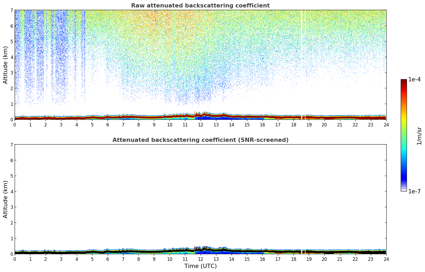Click "Altitude (km)" label of the raw plot
Screen dimensions: 425x272
pos(6,65)
